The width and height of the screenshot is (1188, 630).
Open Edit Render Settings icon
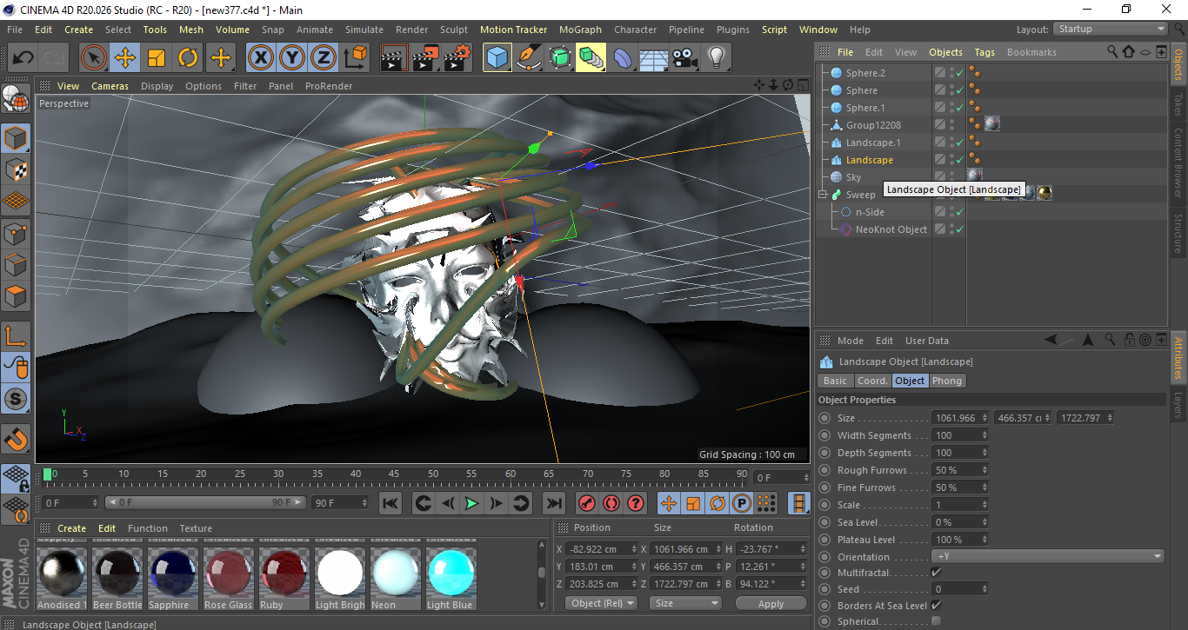[x=457, y=58]
